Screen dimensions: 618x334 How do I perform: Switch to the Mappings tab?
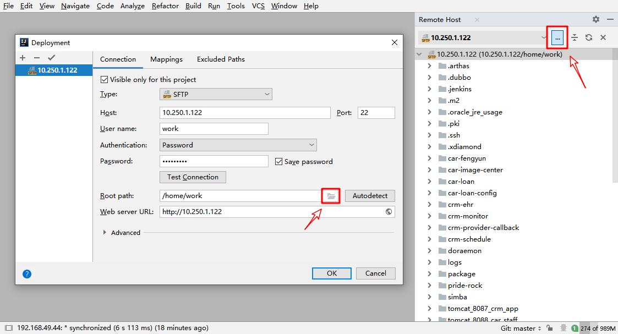166,59
